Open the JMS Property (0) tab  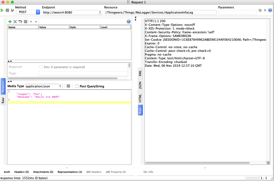point(116,172)
